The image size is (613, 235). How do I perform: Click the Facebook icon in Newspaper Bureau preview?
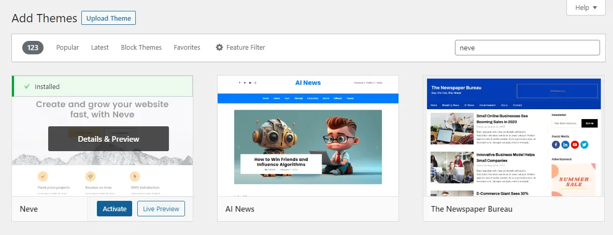pos(556,145)
